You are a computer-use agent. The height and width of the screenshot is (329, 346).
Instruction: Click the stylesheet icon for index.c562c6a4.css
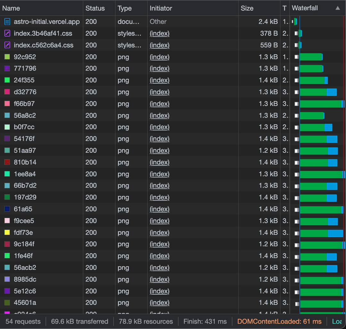(7, 45)
